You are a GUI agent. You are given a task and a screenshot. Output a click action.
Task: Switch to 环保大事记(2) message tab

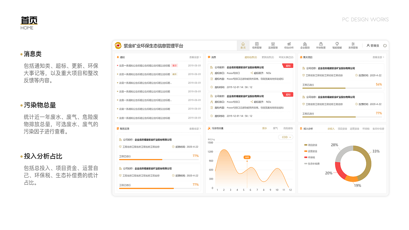[286, 57]
